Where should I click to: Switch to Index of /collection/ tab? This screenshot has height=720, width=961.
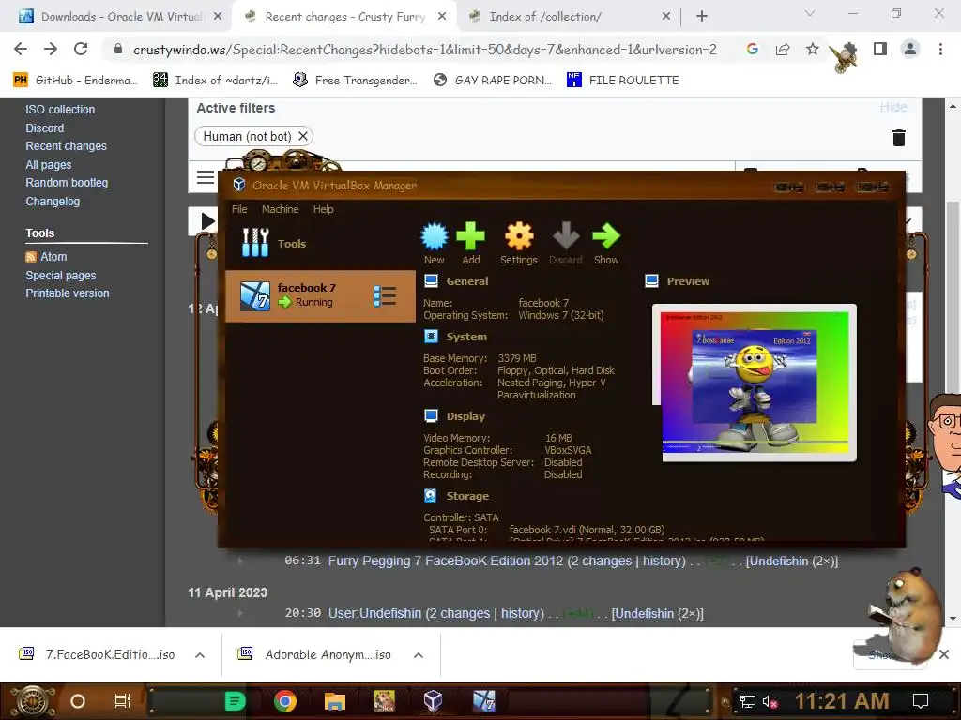(x=545, y=17)
